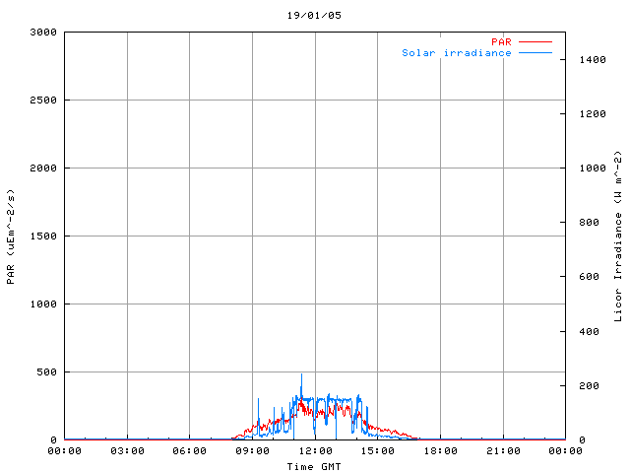Click the Time GMT x-axis label

pyautogui.click(x=314, y=466)
